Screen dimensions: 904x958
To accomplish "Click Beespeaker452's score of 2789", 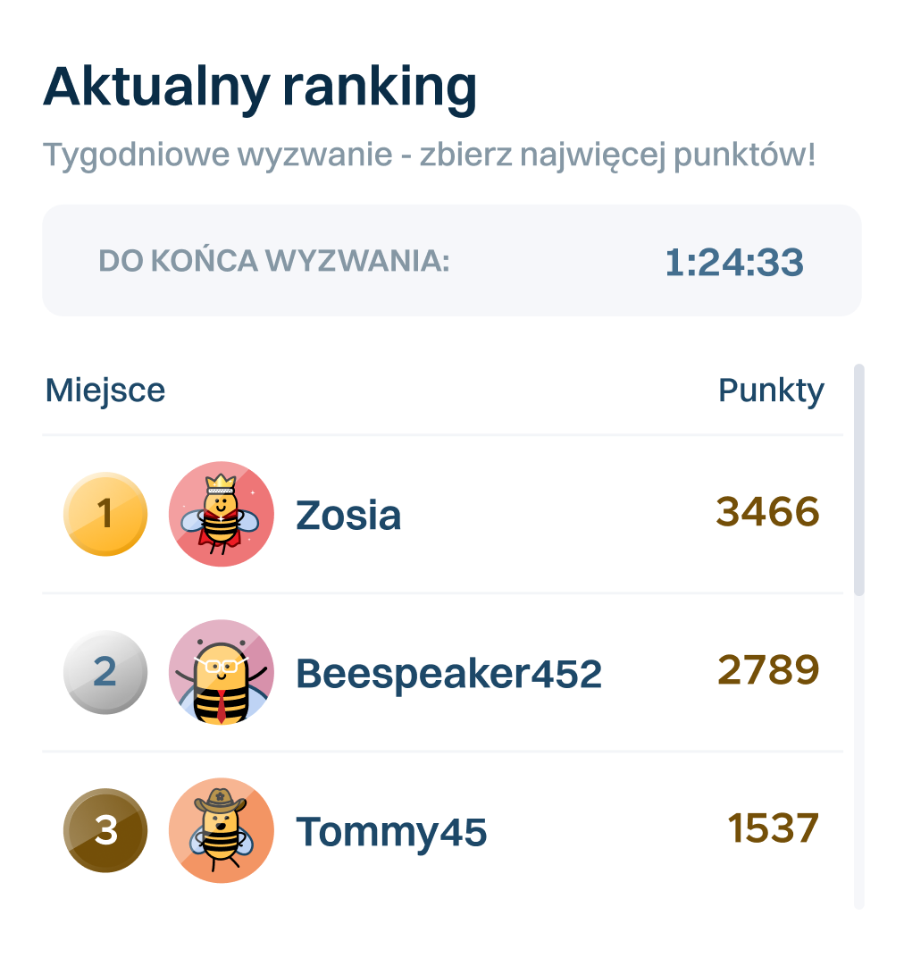I will pos(768,671).
